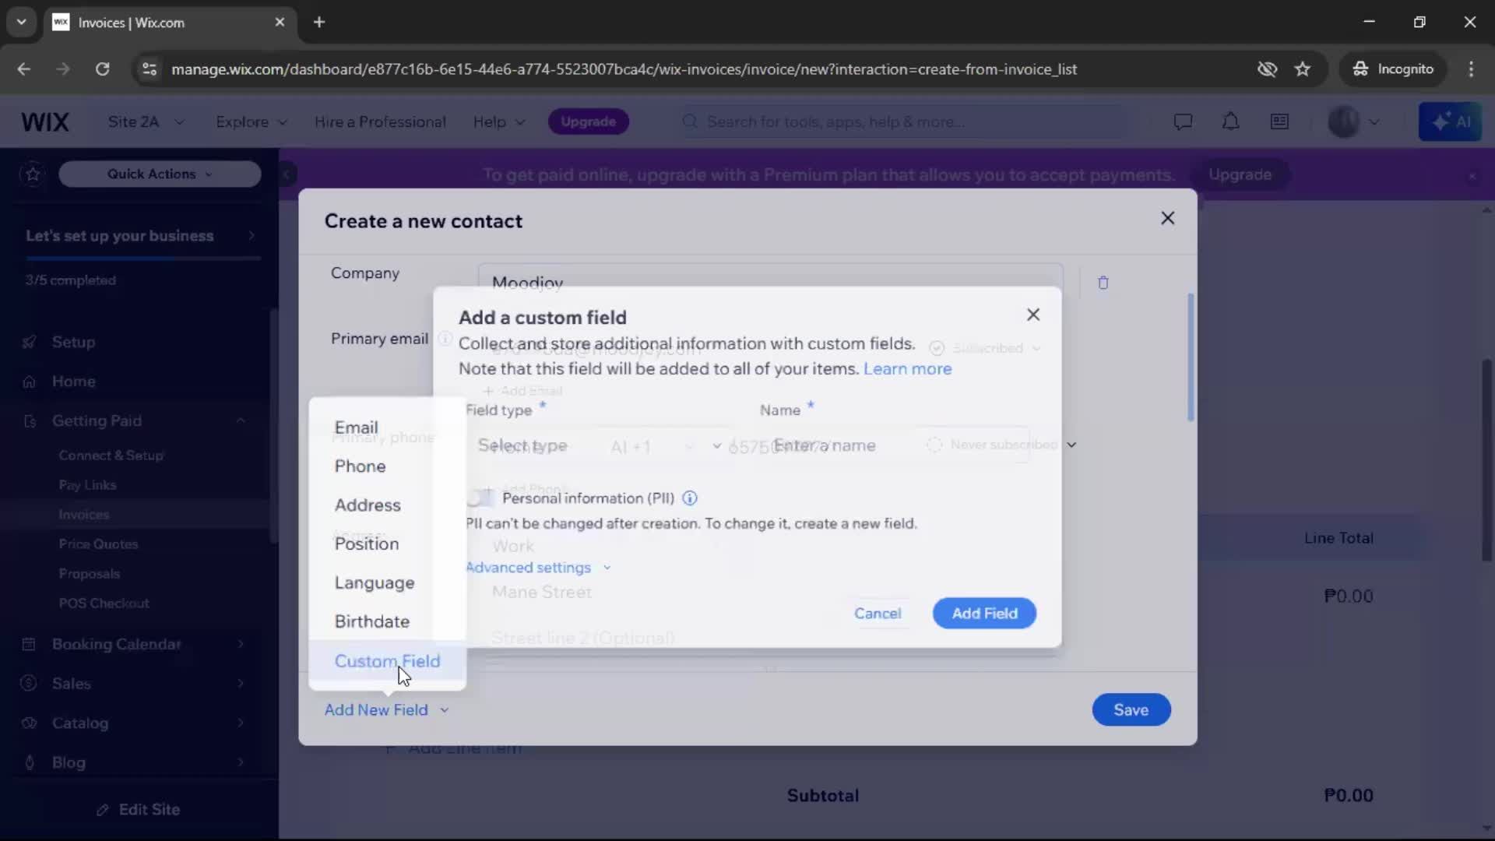
Task: Save the new contact
Action: [x=1131, y=710]
